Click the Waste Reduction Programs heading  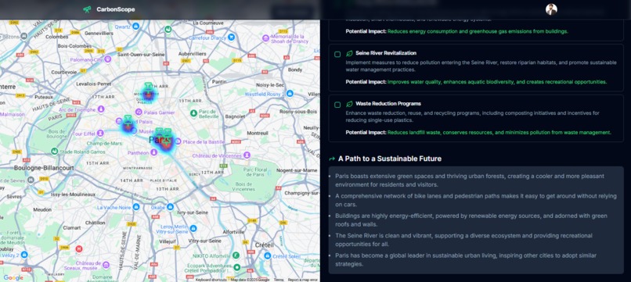[x=388, y=104]
